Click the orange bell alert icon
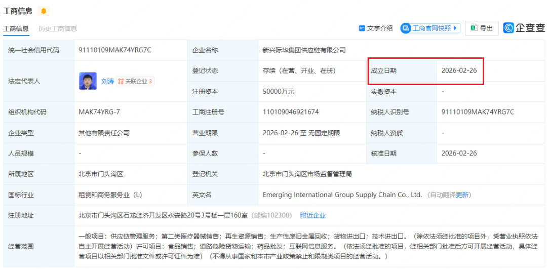Screen dimensions: 547x269 44,11
